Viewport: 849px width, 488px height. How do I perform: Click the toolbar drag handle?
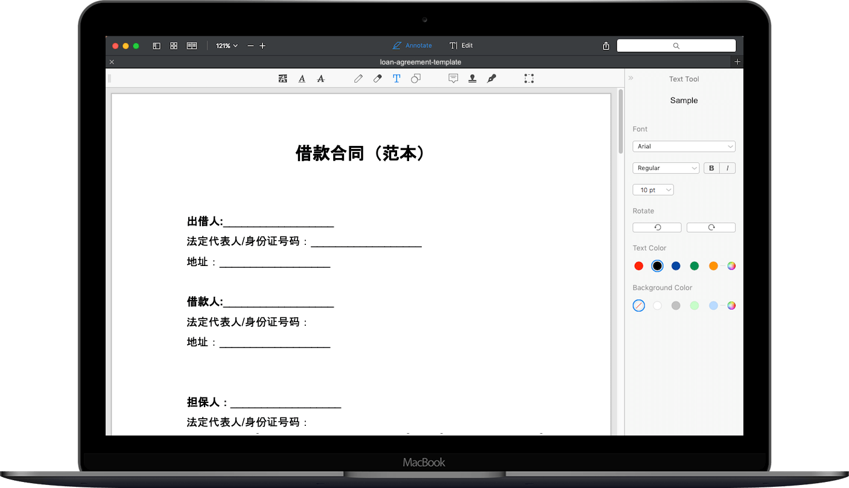pyautogui.click(x=109, y=78)
